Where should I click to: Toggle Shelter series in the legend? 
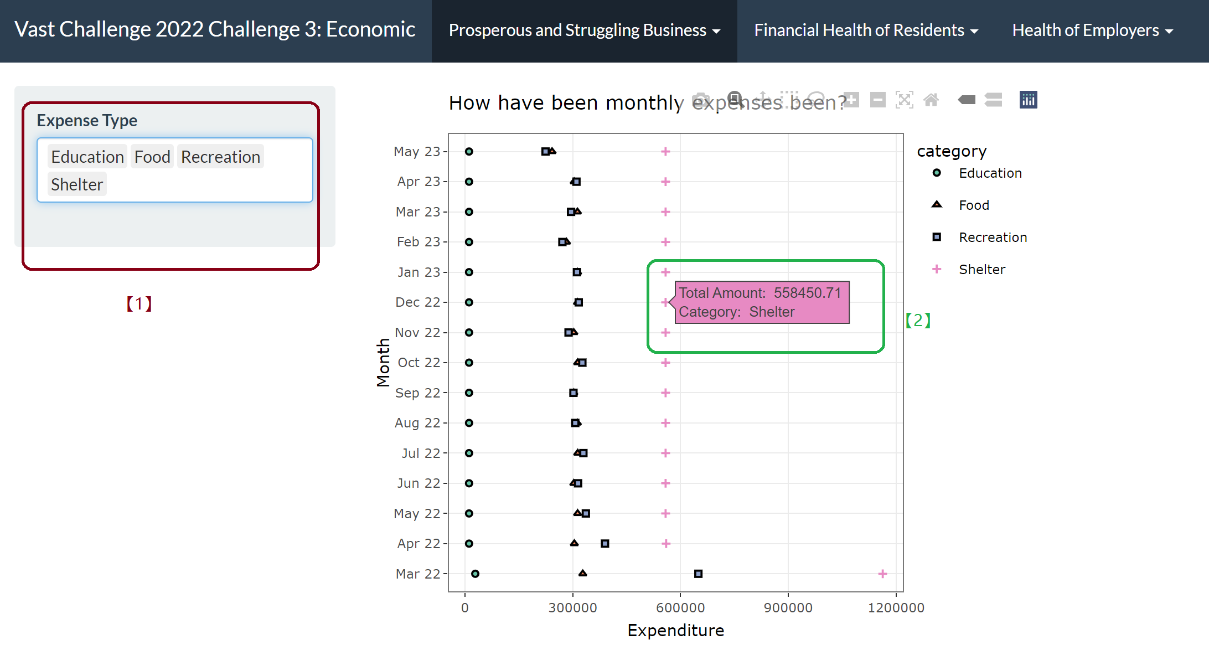pyautogui.click(x=981, y=270)
